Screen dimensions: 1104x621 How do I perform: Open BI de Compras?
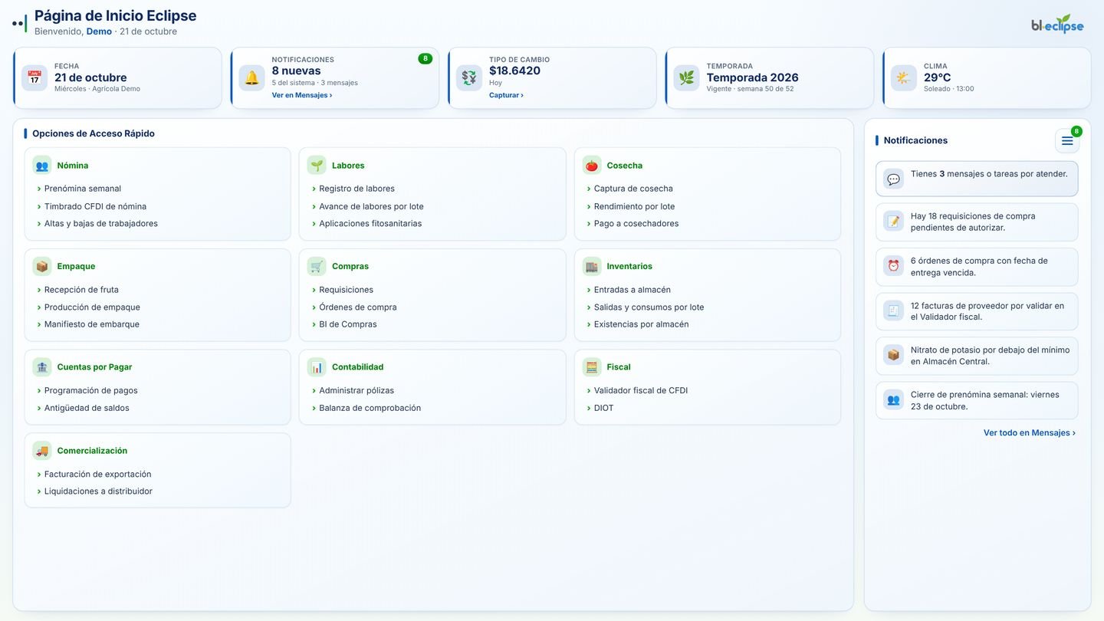348,324
